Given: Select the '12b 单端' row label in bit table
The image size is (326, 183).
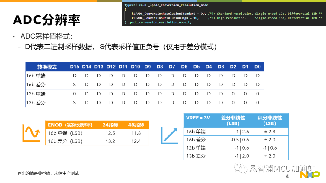Looking at the screenshot, I should pos(36,94).
